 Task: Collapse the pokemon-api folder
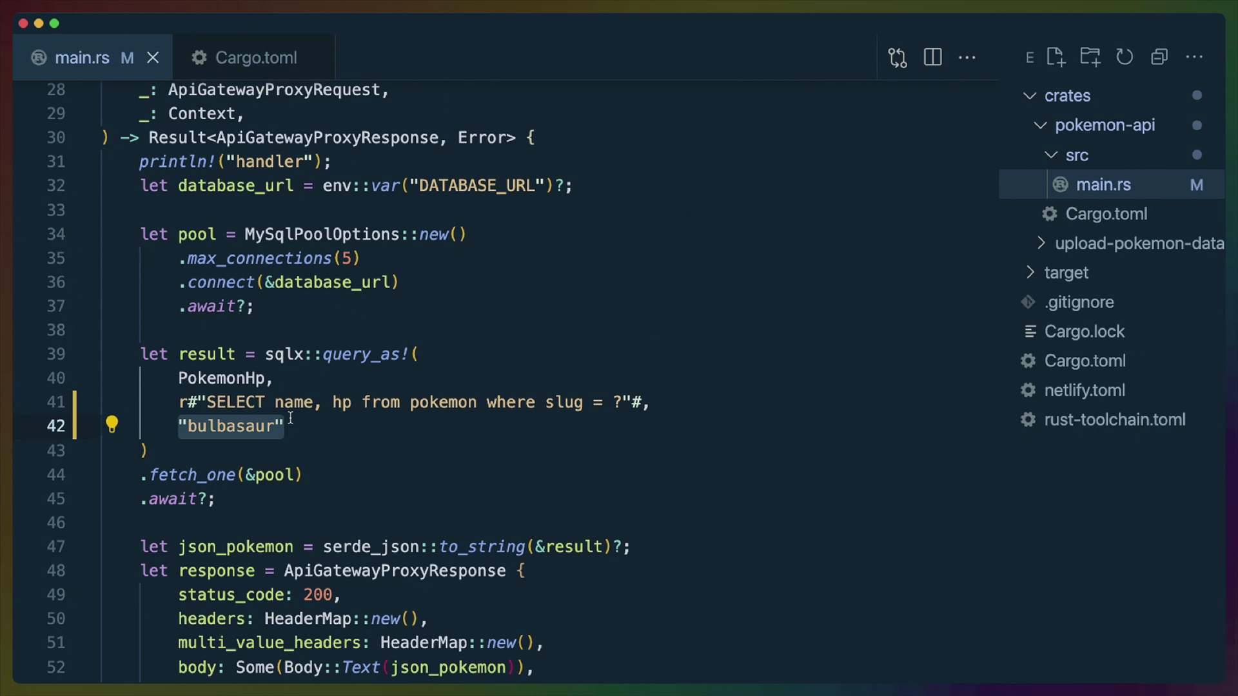1040,126
